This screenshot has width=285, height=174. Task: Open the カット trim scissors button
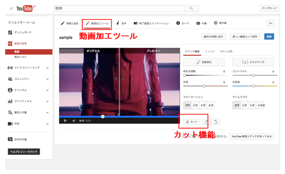(192, 122)
